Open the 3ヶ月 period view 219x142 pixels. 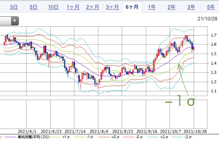(112, 7)
